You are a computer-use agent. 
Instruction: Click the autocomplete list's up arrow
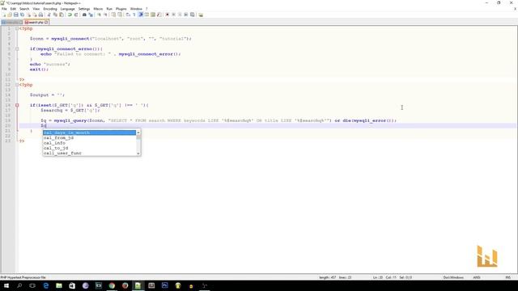(138, 133)
